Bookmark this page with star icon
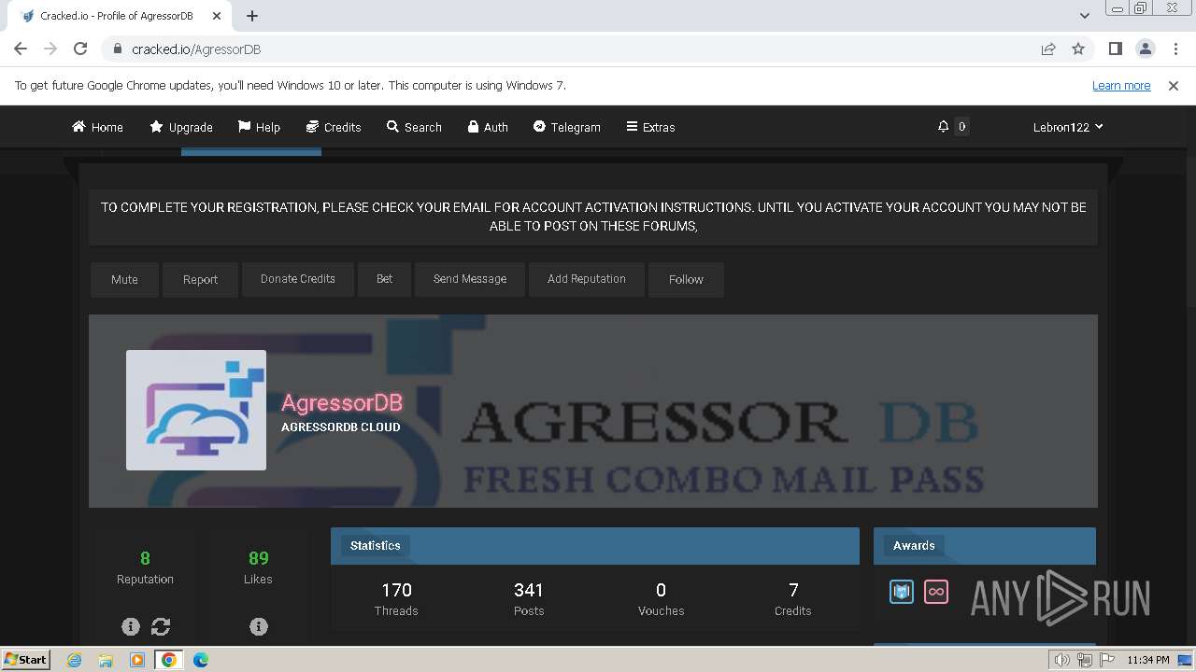 (x=1078, y=49)
